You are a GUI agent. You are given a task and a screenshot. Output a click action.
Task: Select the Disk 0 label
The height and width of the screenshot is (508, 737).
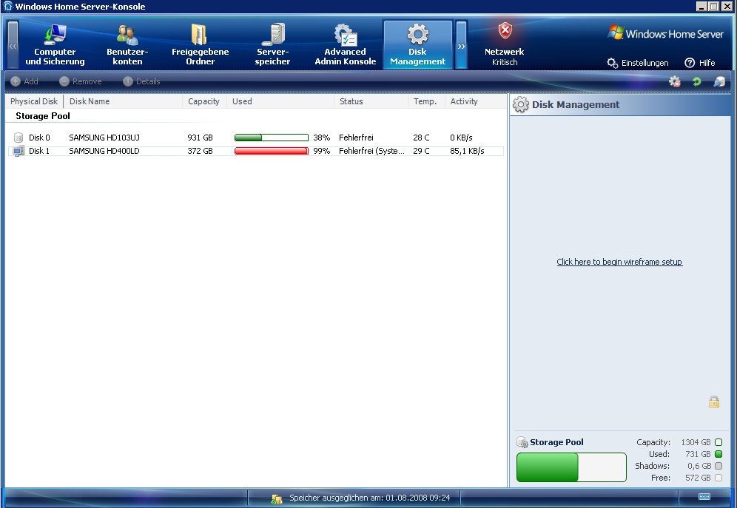pos(39,138)
